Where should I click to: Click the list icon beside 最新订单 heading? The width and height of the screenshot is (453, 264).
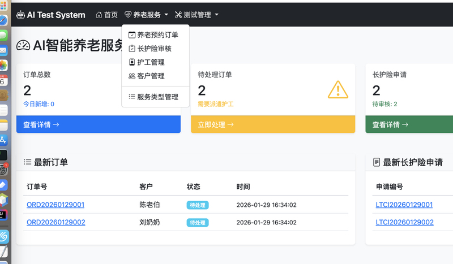27,162
